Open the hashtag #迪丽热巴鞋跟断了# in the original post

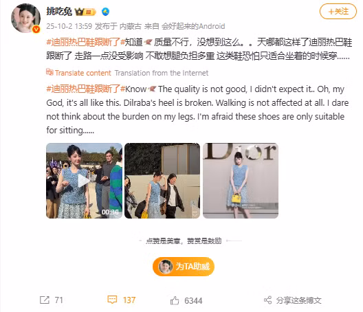point(86,42)
